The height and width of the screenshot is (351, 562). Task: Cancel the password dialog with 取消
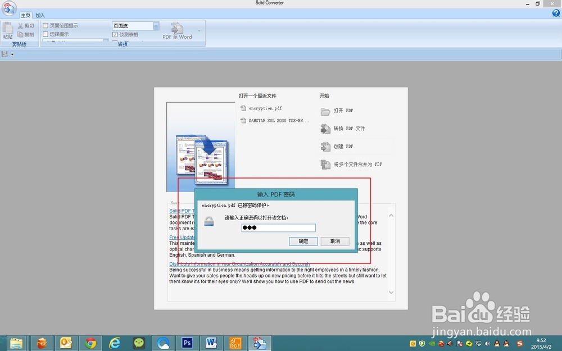point(335,241)
